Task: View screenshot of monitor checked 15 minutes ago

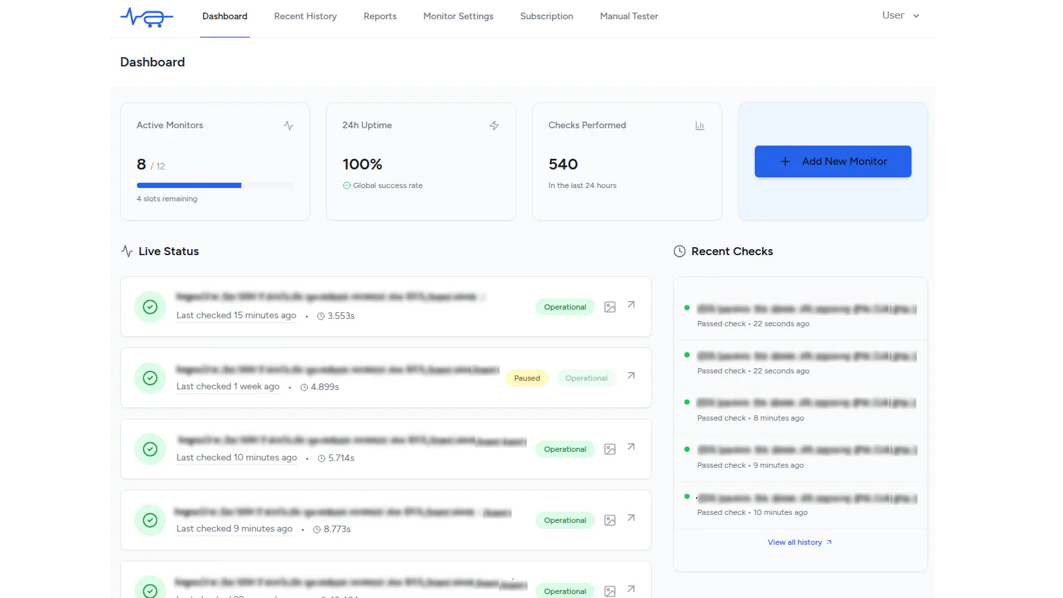Action: [x=610, y=307]
